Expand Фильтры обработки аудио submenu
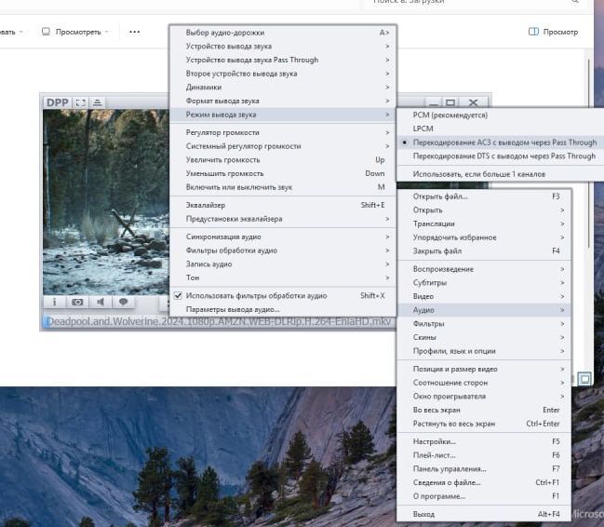This screenshot has width=604, height=527. click(x=283, y=250)
